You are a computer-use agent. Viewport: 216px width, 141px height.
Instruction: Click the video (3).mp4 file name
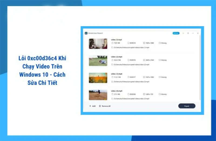pyautogui.click(x=117, y=74)
